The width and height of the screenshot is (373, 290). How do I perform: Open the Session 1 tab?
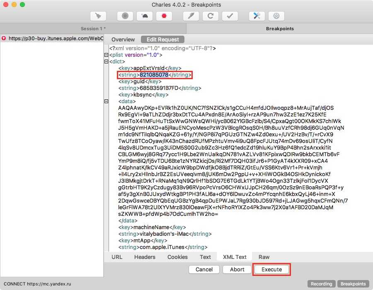(93, 29)
